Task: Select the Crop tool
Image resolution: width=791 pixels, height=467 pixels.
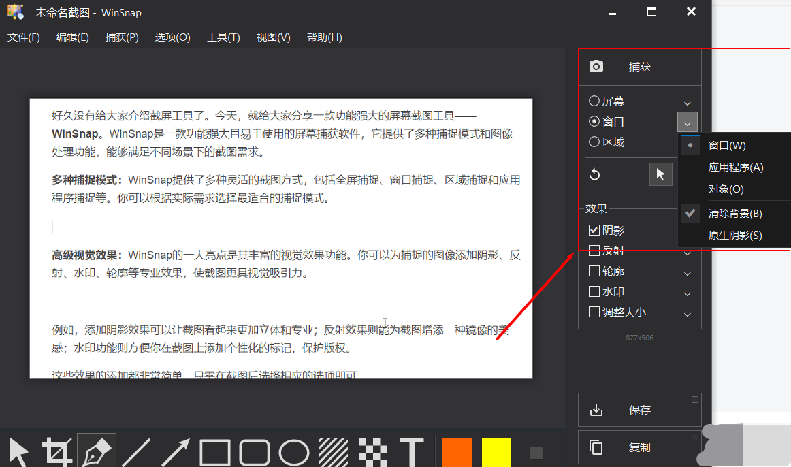Action: point(57,452)
